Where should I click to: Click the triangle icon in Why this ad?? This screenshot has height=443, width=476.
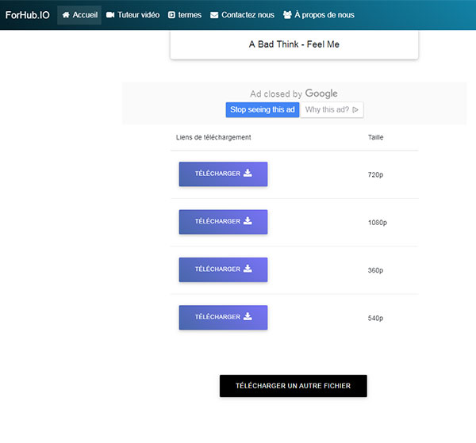click(x=355, y=110)
